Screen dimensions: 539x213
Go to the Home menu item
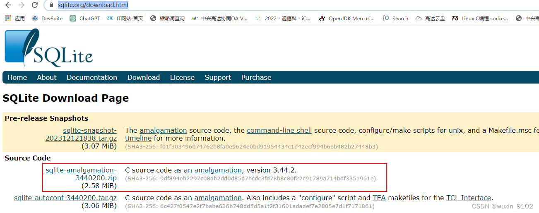coord(17,77)
